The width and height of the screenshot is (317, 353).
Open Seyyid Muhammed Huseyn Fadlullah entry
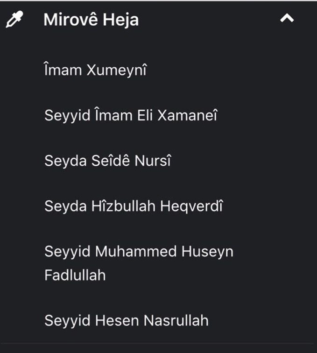[x=139, y=263]
